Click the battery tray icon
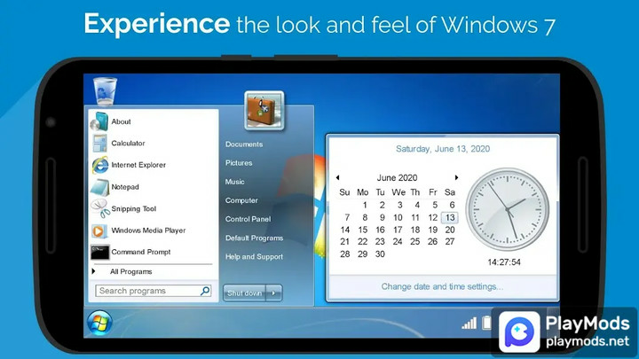Screen dimensions: 639x359 (486, 323)
